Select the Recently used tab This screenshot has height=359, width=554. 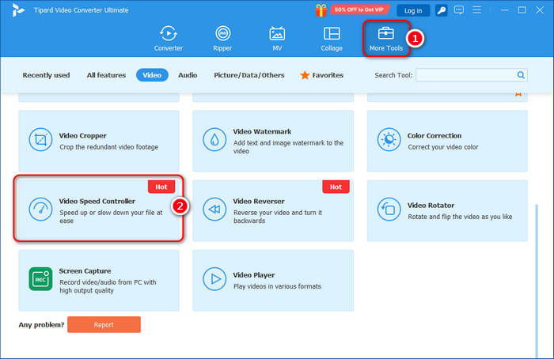[46, 75]
